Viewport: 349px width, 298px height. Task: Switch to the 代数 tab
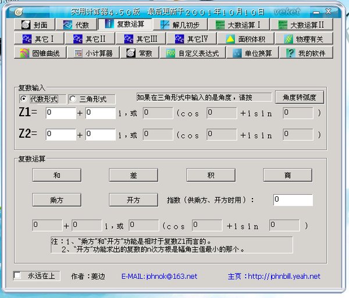[76, 24]
